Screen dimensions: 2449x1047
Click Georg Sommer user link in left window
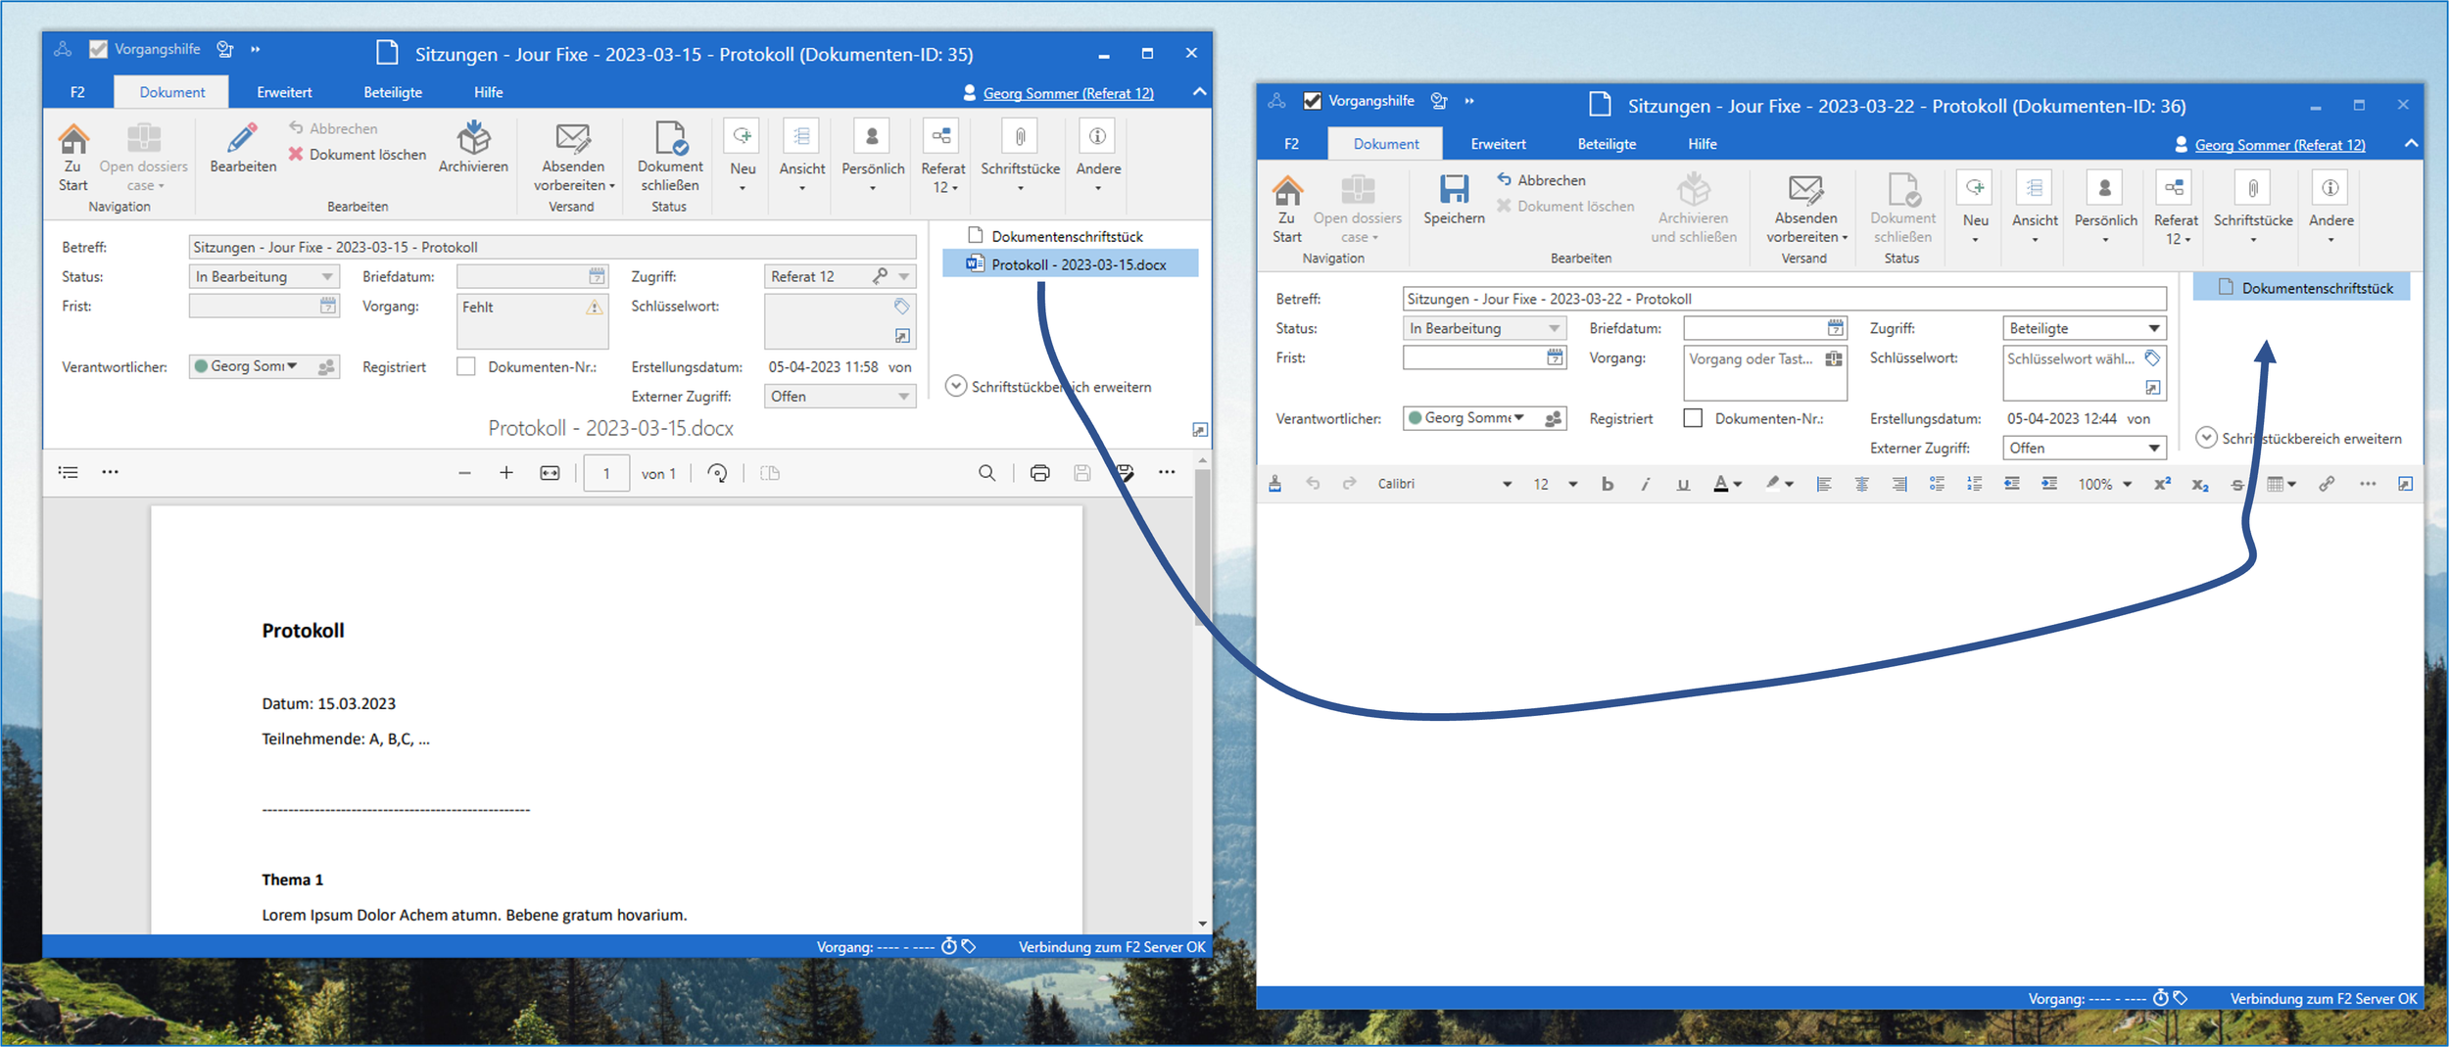[x=1068, y=93]
